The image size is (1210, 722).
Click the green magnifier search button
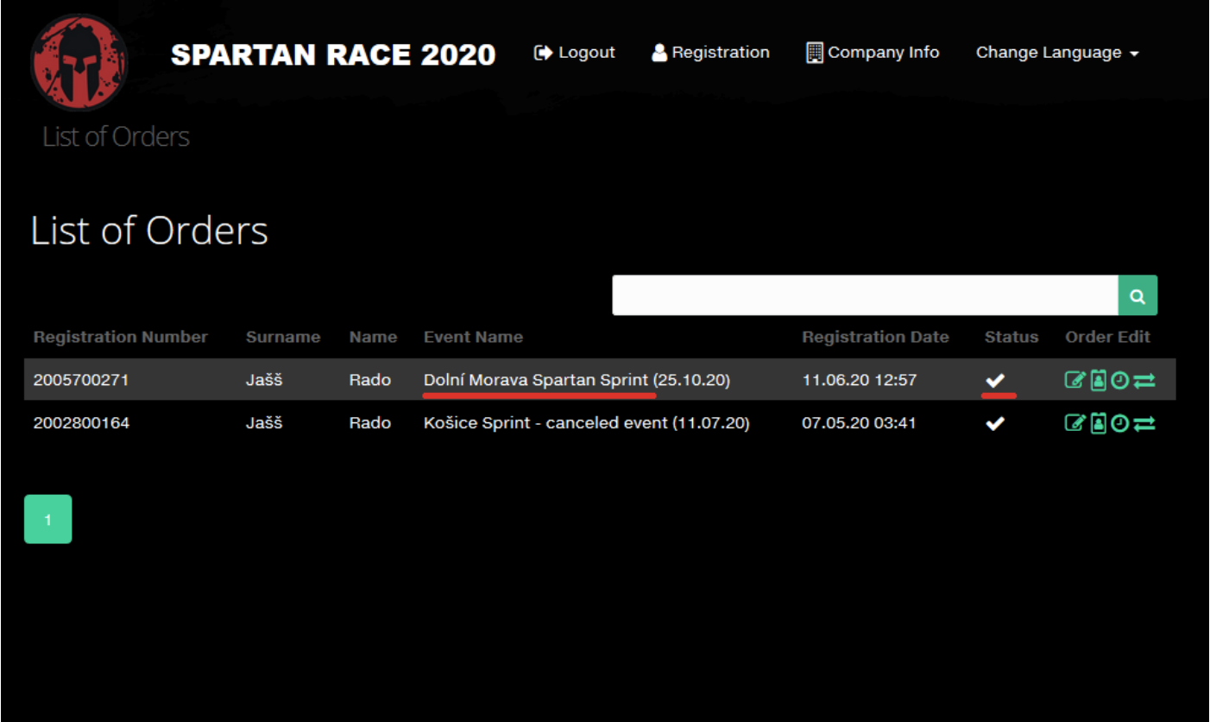(x=1138, y=296)
